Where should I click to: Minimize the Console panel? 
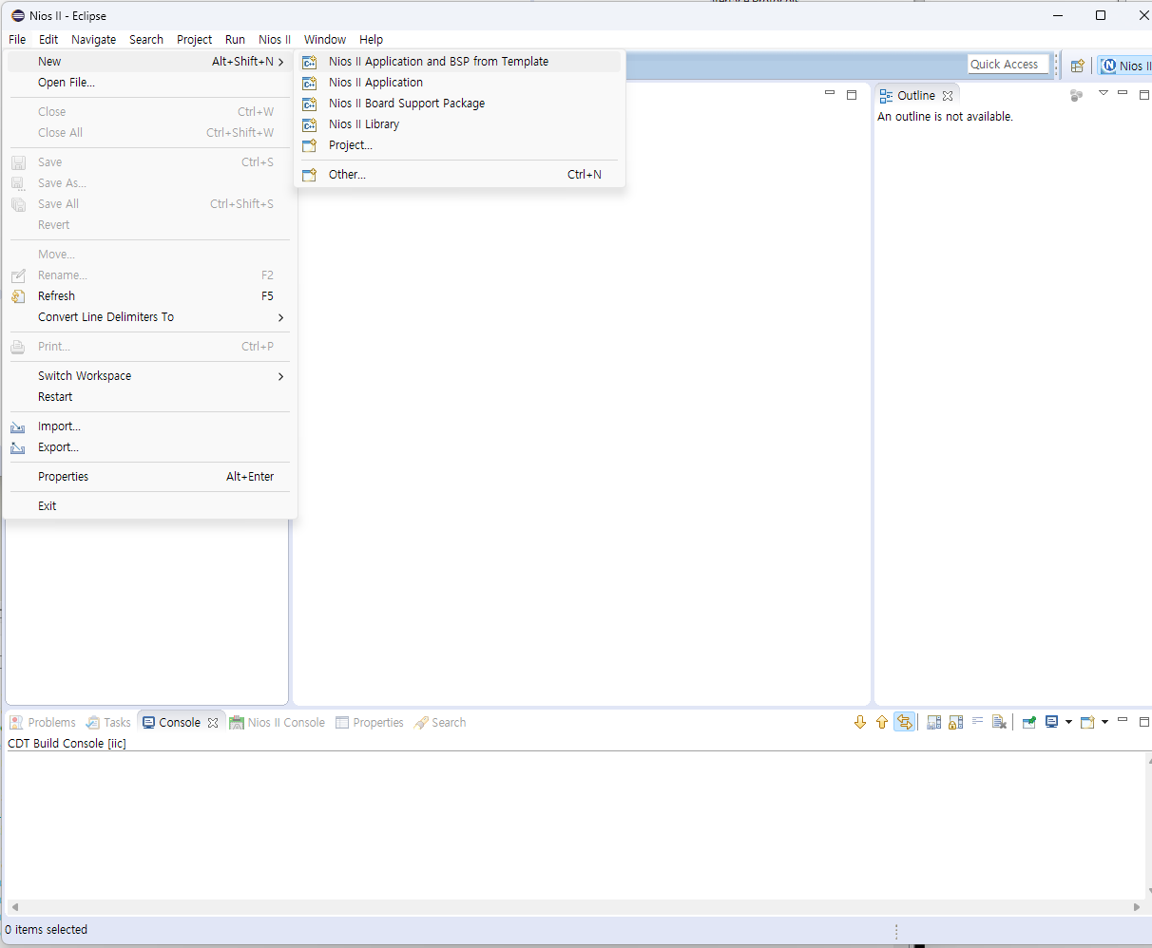pyautogui.click(x=1123, y=721)
